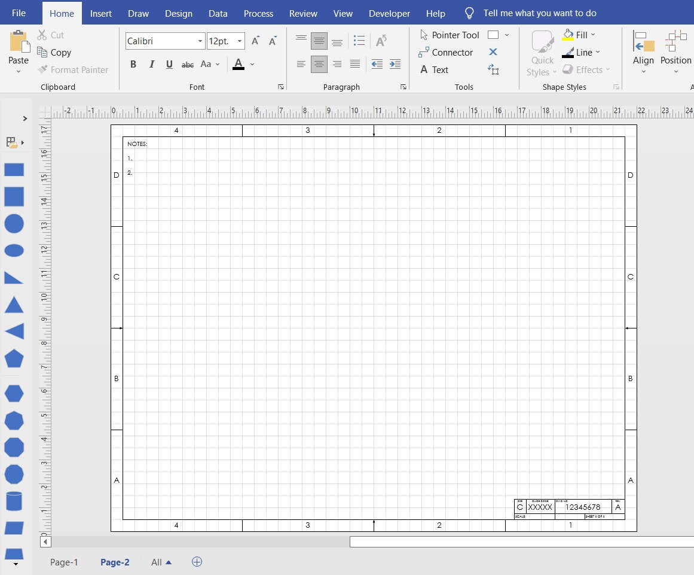Switch to the Page-1 sheet tab
This screenshot has width=694, height=575.
pos(64,562)
